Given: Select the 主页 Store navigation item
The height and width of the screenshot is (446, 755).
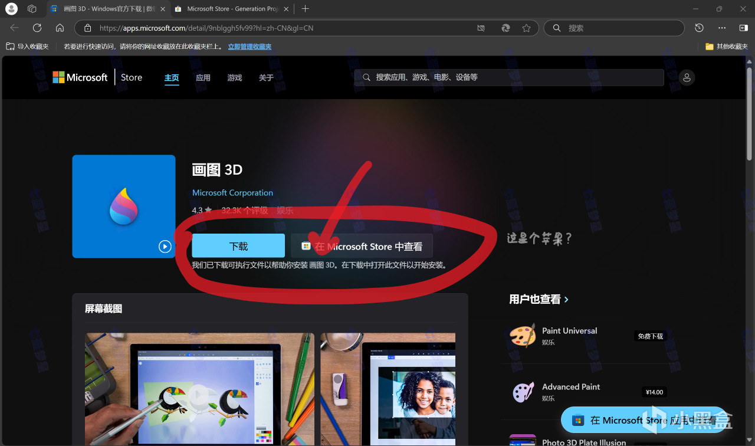Looking at the screenshot, I should click(172, 77).
